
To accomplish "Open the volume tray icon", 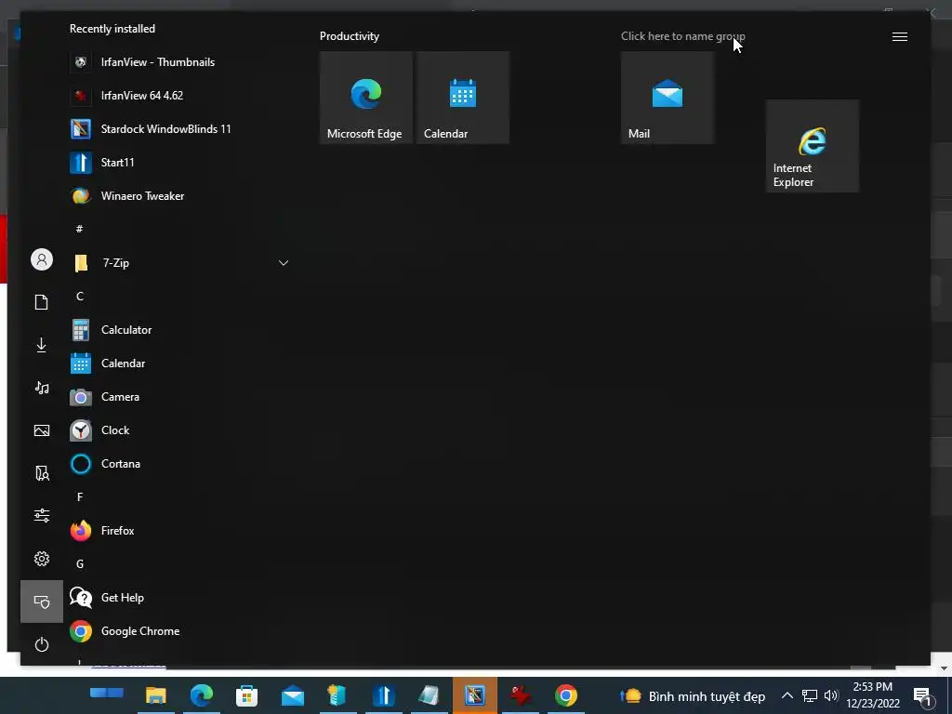I will pos(831,695).
